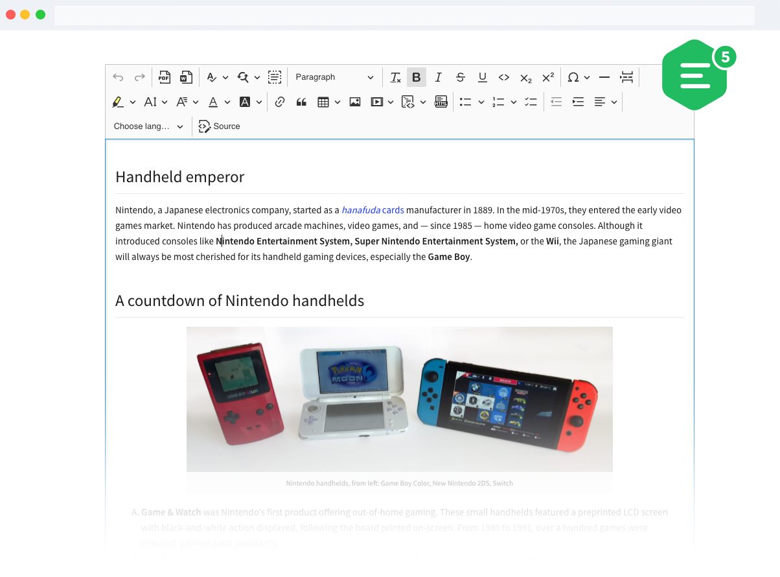The height and width of the screenshot is (577, 780).
Task: Click the Nintendo handhelds photo
Action: point(400,399)
